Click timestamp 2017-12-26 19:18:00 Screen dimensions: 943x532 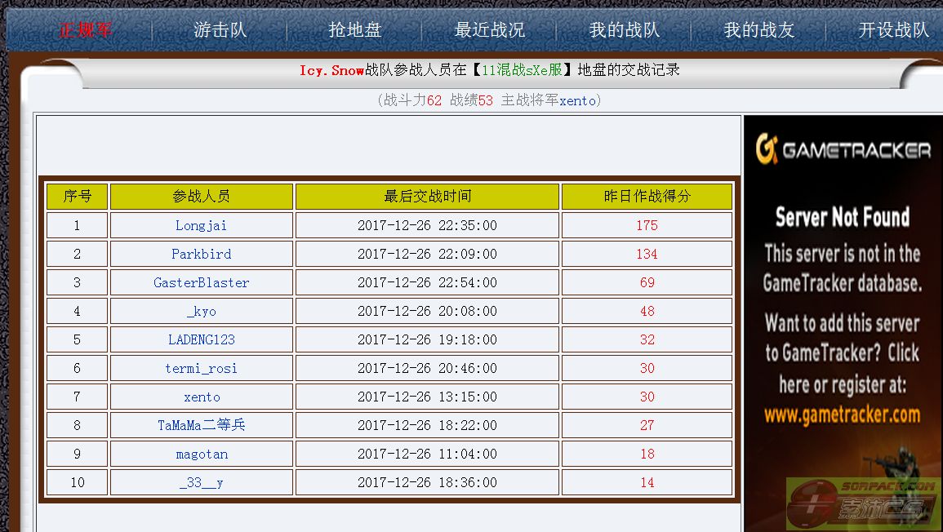[x=427, y=339]
